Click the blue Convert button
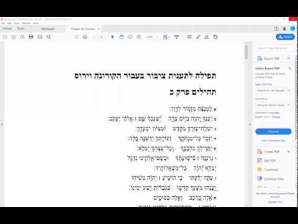The height and width of the screenshot is (224, 298). click(273, 131)
